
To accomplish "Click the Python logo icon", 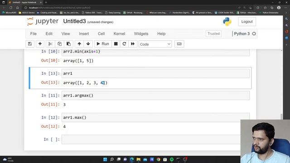I will point(227,22).
